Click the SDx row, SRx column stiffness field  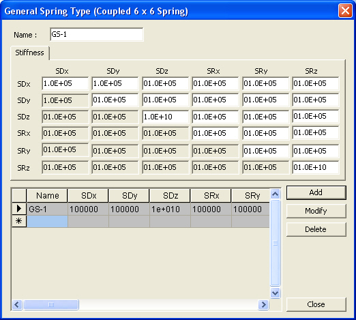215,83
